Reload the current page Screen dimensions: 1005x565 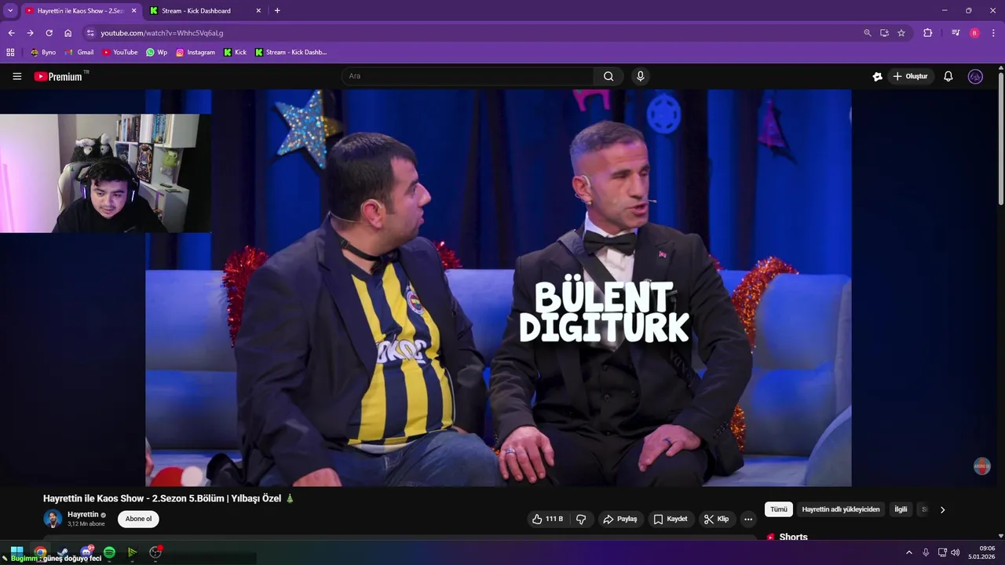pos(49,33)
